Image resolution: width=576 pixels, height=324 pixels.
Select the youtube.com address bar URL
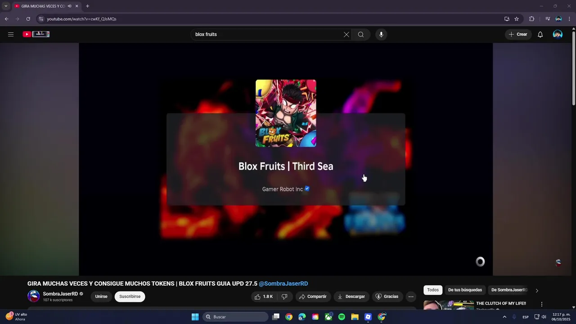tap(81, 19)
